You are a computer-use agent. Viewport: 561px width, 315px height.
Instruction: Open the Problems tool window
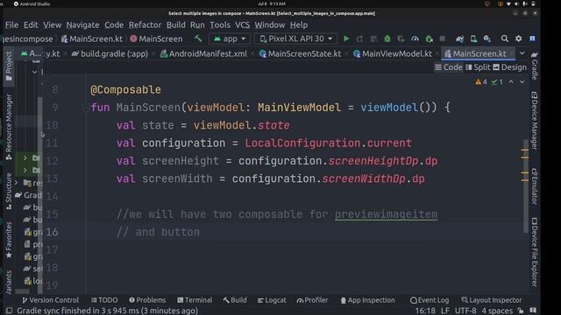(147, 300)
